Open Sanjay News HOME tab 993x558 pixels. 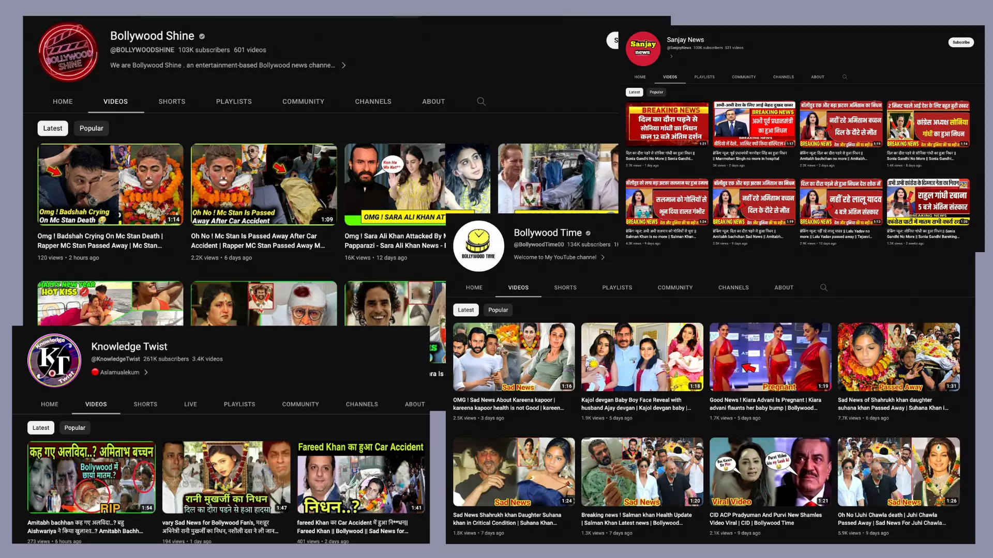[x=640, y=77]
